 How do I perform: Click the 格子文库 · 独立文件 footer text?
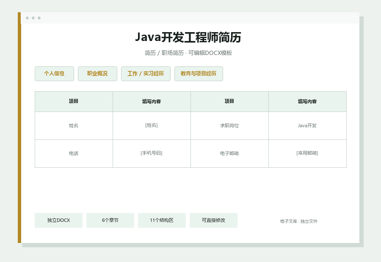click(x=298, y=221)
